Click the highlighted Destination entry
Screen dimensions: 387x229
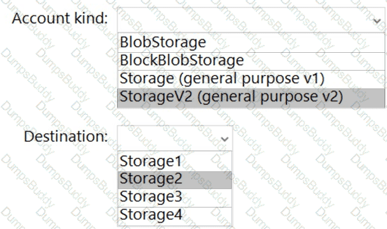(175, 180)
